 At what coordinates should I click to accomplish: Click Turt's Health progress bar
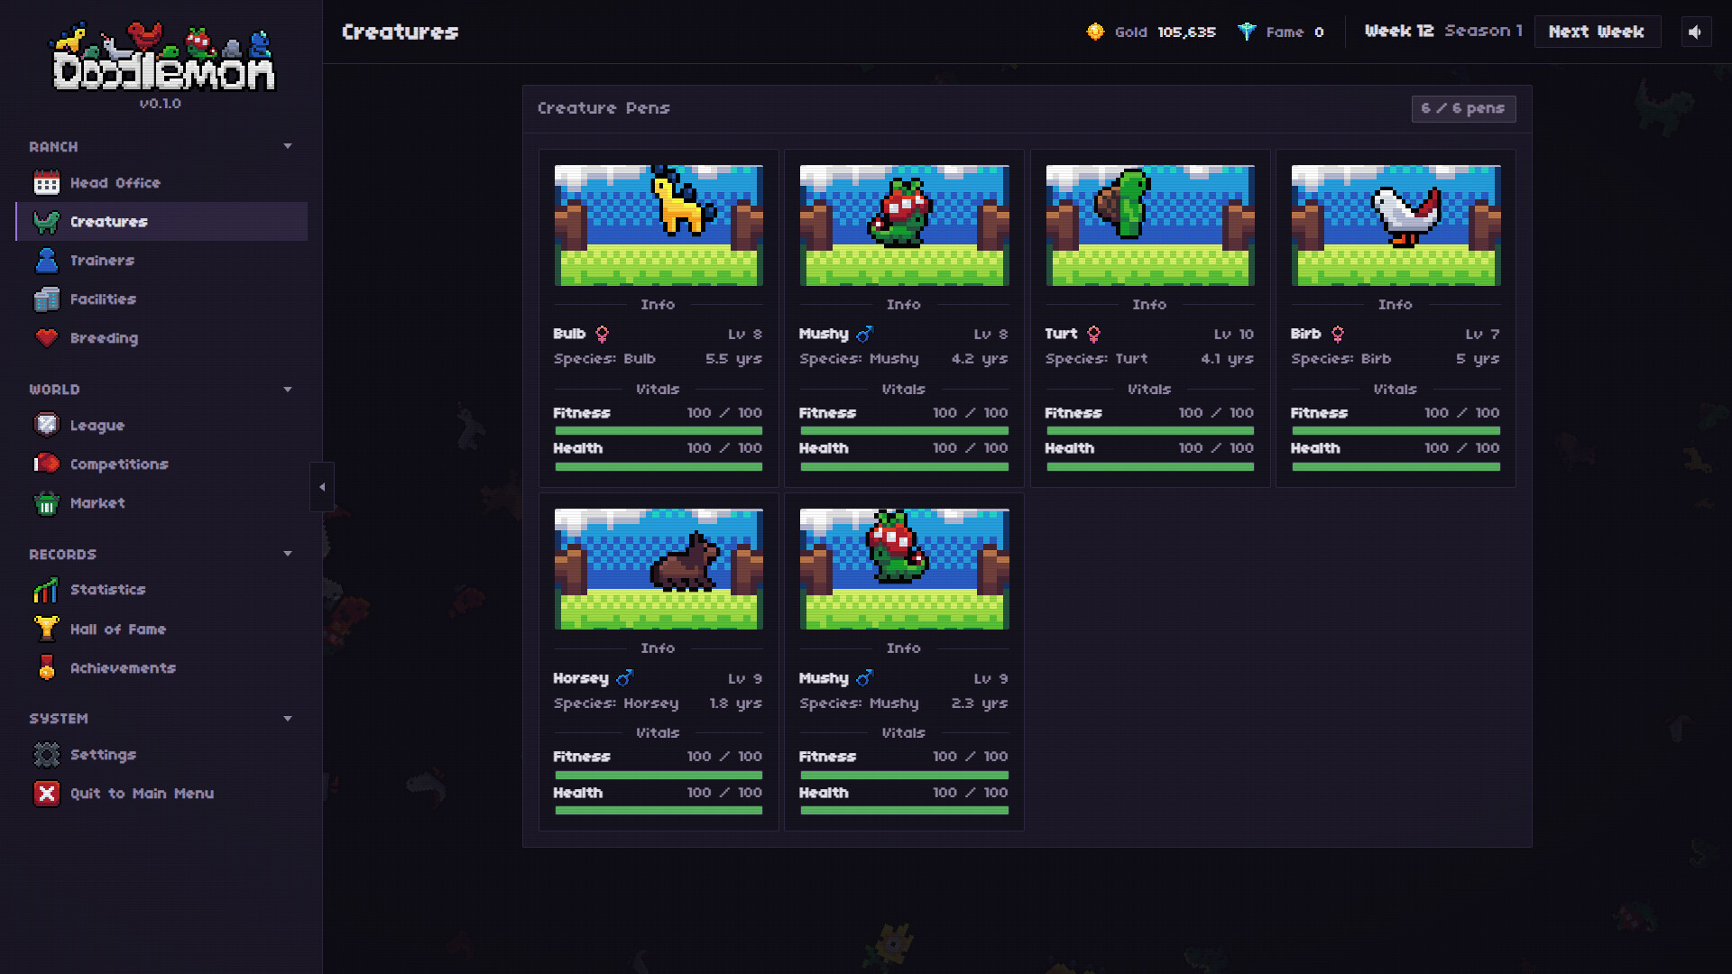(1149, 466)
